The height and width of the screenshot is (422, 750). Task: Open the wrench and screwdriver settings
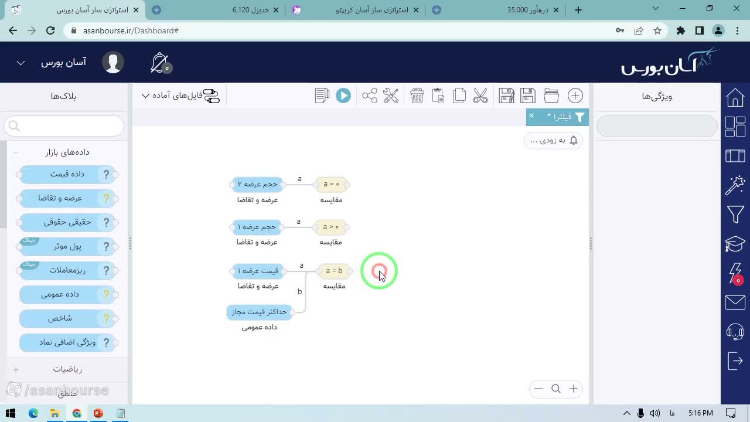tap(391, 96)
